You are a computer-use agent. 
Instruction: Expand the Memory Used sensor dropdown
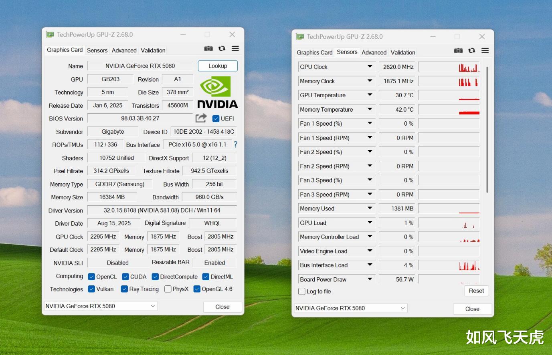tap(370, 209)
